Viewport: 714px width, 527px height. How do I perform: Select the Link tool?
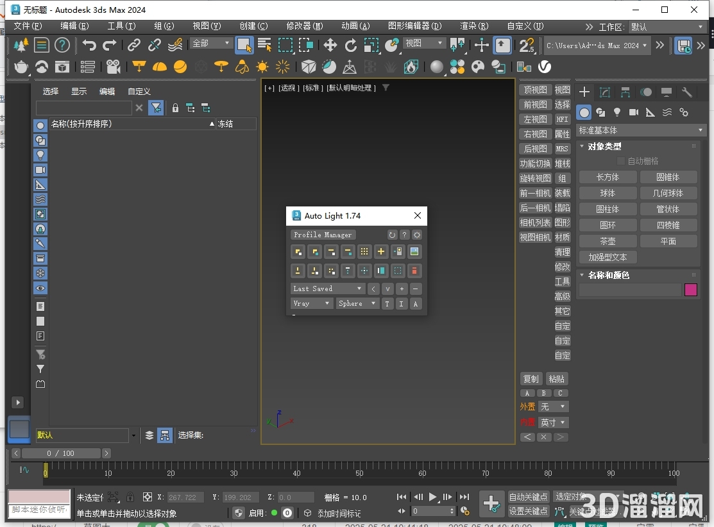pyautogui.click(x=133, y=45)
